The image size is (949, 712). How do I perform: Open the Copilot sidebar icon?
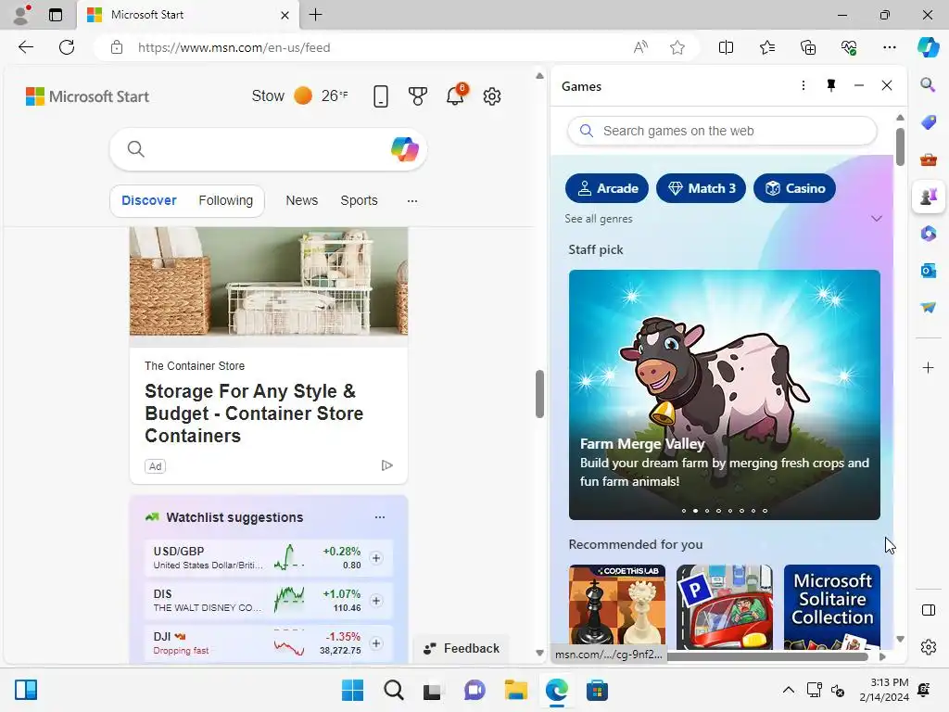[928, 47]
